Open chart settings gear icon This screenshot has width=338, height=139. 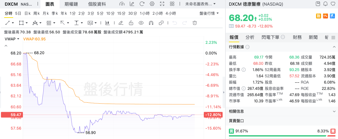click(x=152, y=4)
